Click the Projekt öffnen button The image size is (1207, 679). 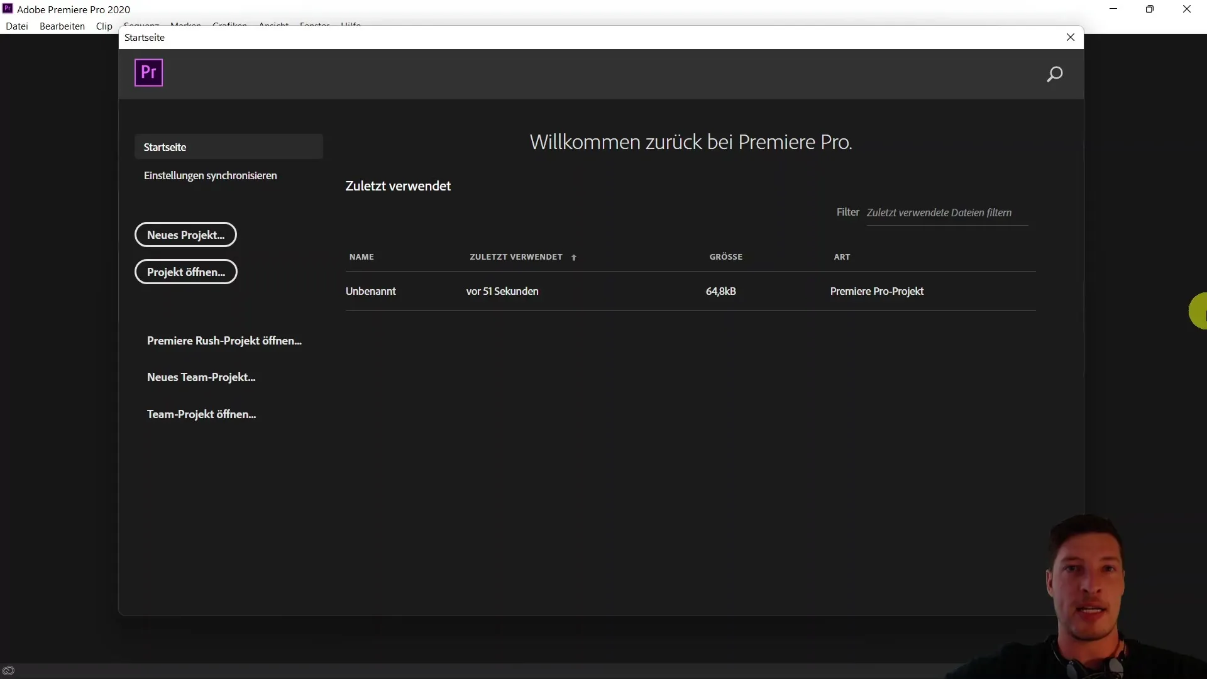[186, 272]
